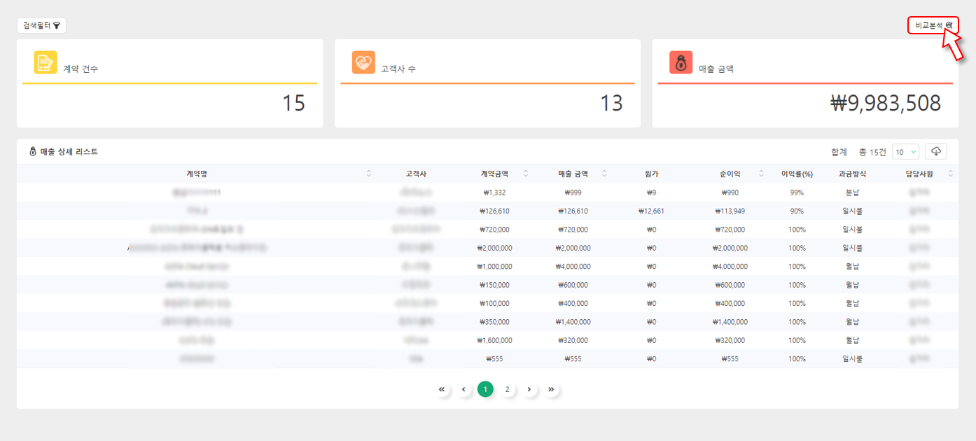Image resolution: width=976 pixels, height=441 pixels.
Task: Open the rows-per-page dropdown showing 10
Action: click(x=905, y=152)
